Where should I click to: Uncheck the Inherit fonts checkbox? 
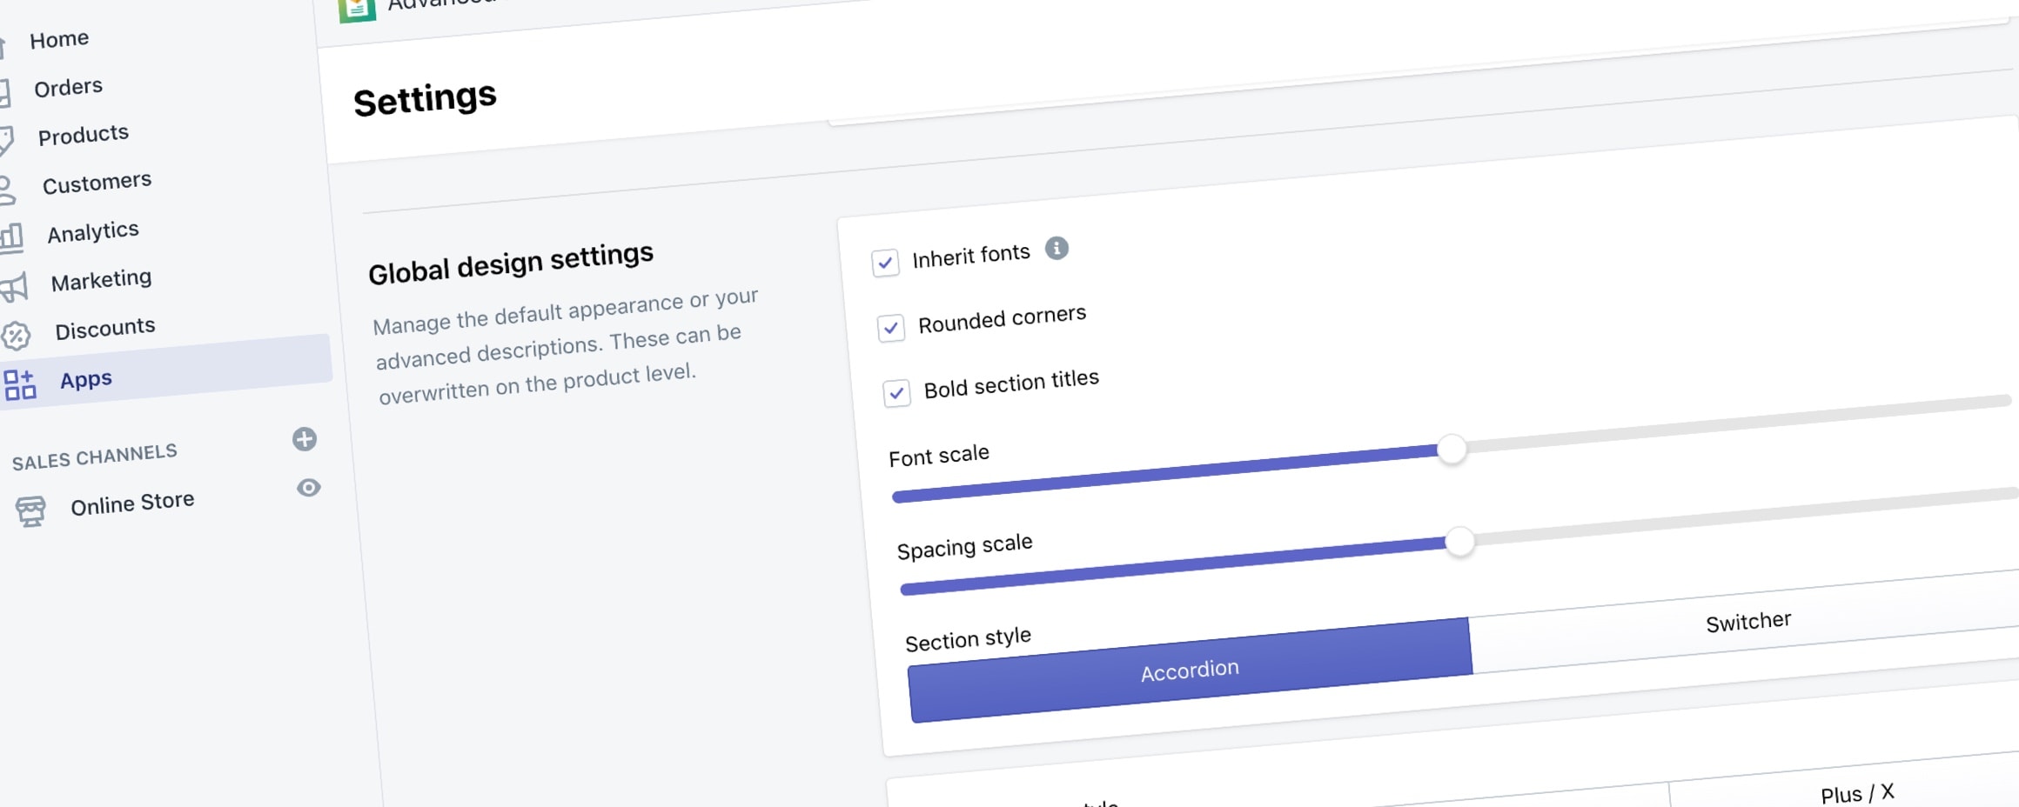pyautogui.click(x=885, y=262)
